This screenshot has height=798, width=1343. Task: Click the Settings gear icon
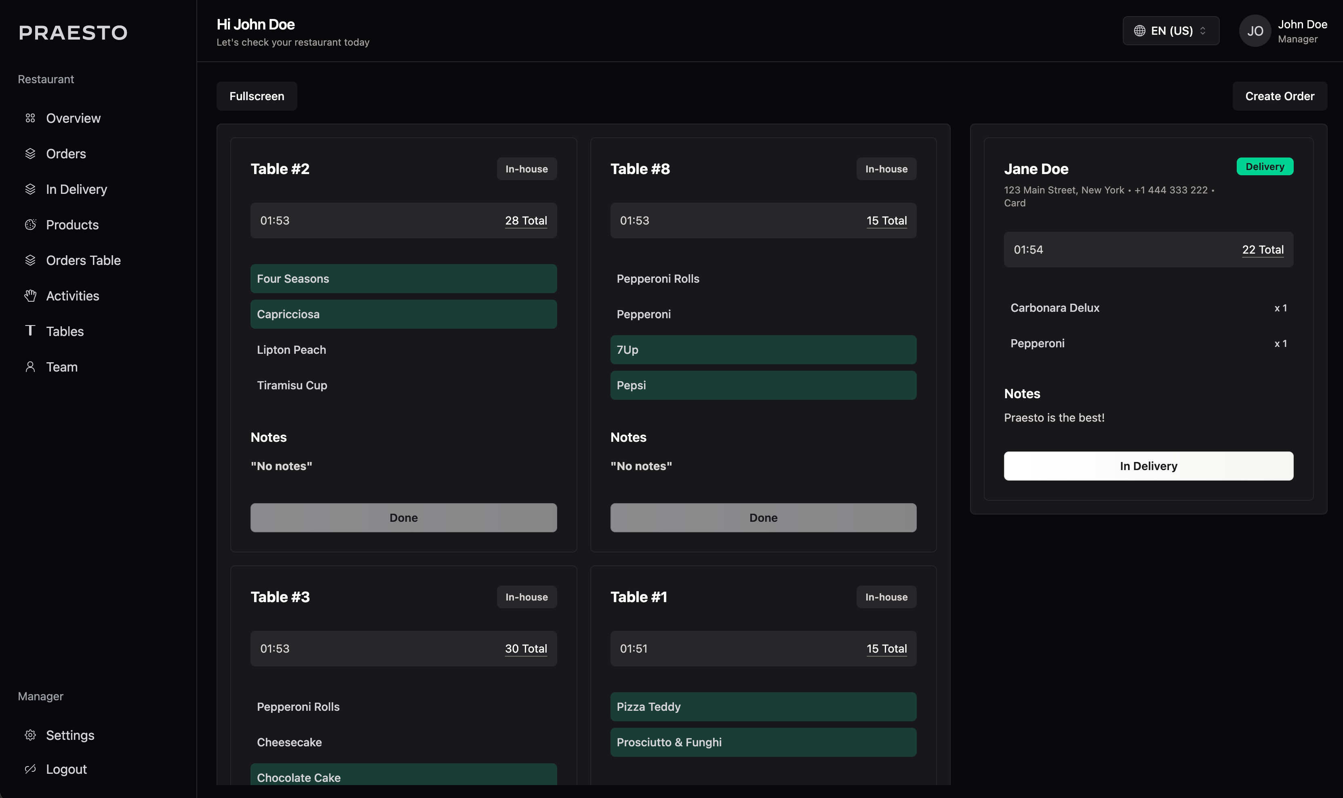31,735
